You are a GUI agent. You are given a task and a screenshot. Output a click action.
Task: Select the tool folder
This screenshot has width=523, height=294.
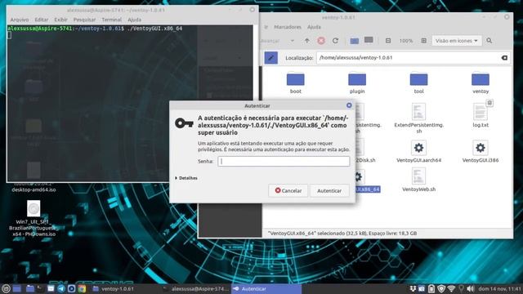pyautogui.click(x=418, y=83)
